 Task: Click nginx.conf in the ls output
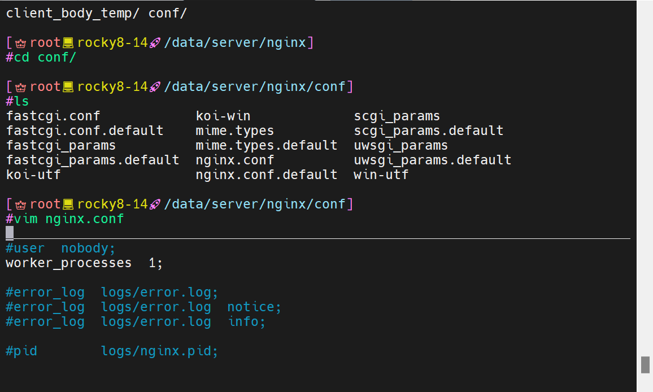[235, 160]
